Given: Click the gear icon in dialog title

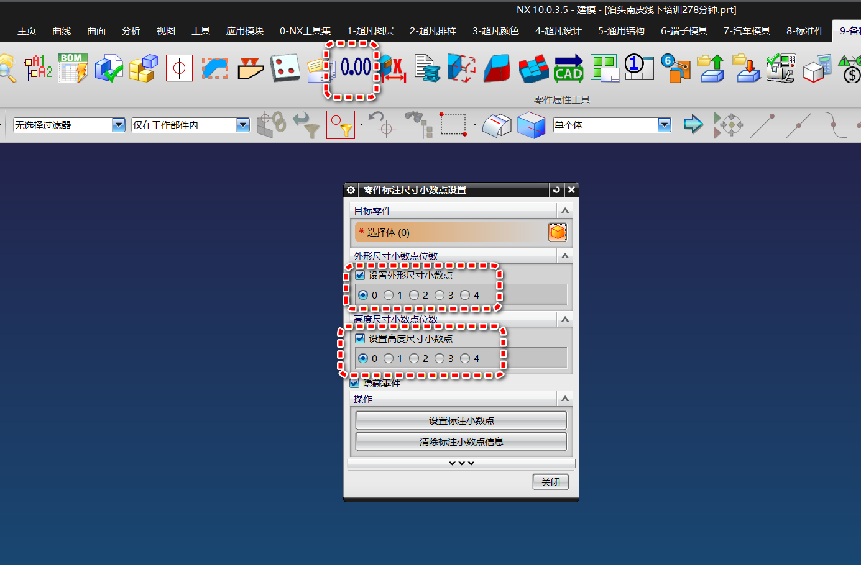Looking at the screenshot, I should [351, 190].
